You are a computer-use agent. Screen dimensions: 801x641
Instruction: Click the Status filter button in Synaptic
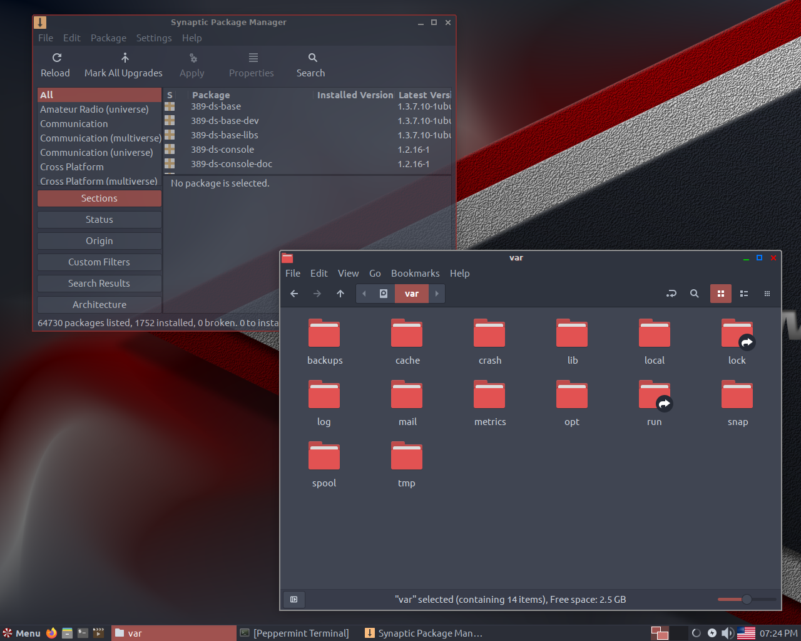coord(99,220)
